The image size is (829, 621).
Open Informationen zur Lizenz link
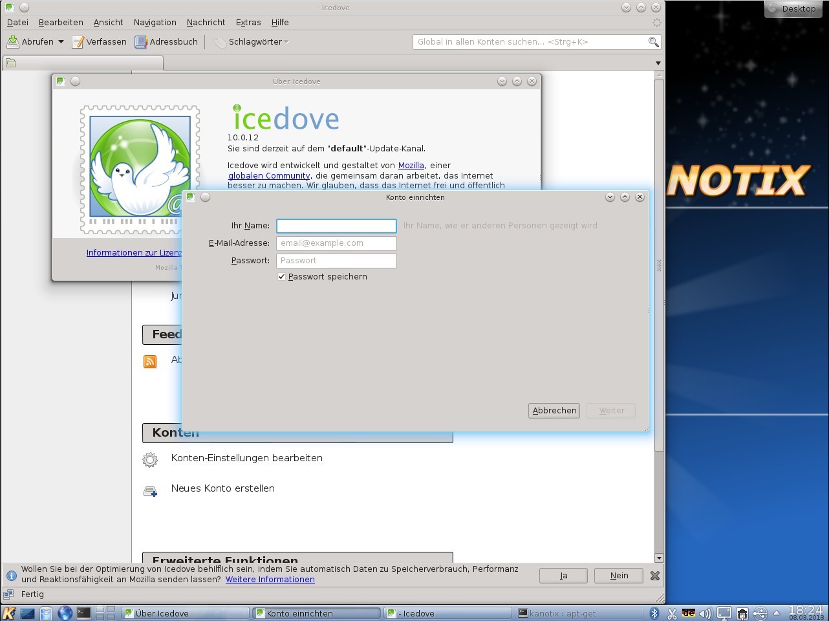[135, 253]
